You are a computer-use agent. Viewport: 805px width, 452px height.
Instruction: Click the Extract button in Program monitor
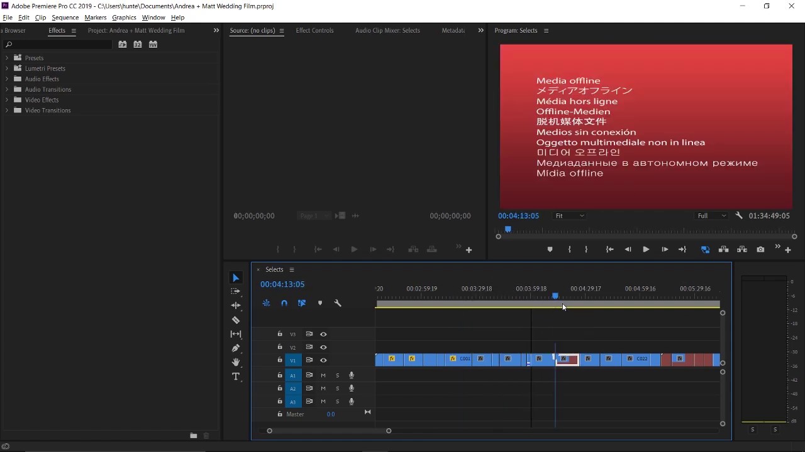point(742,249)
